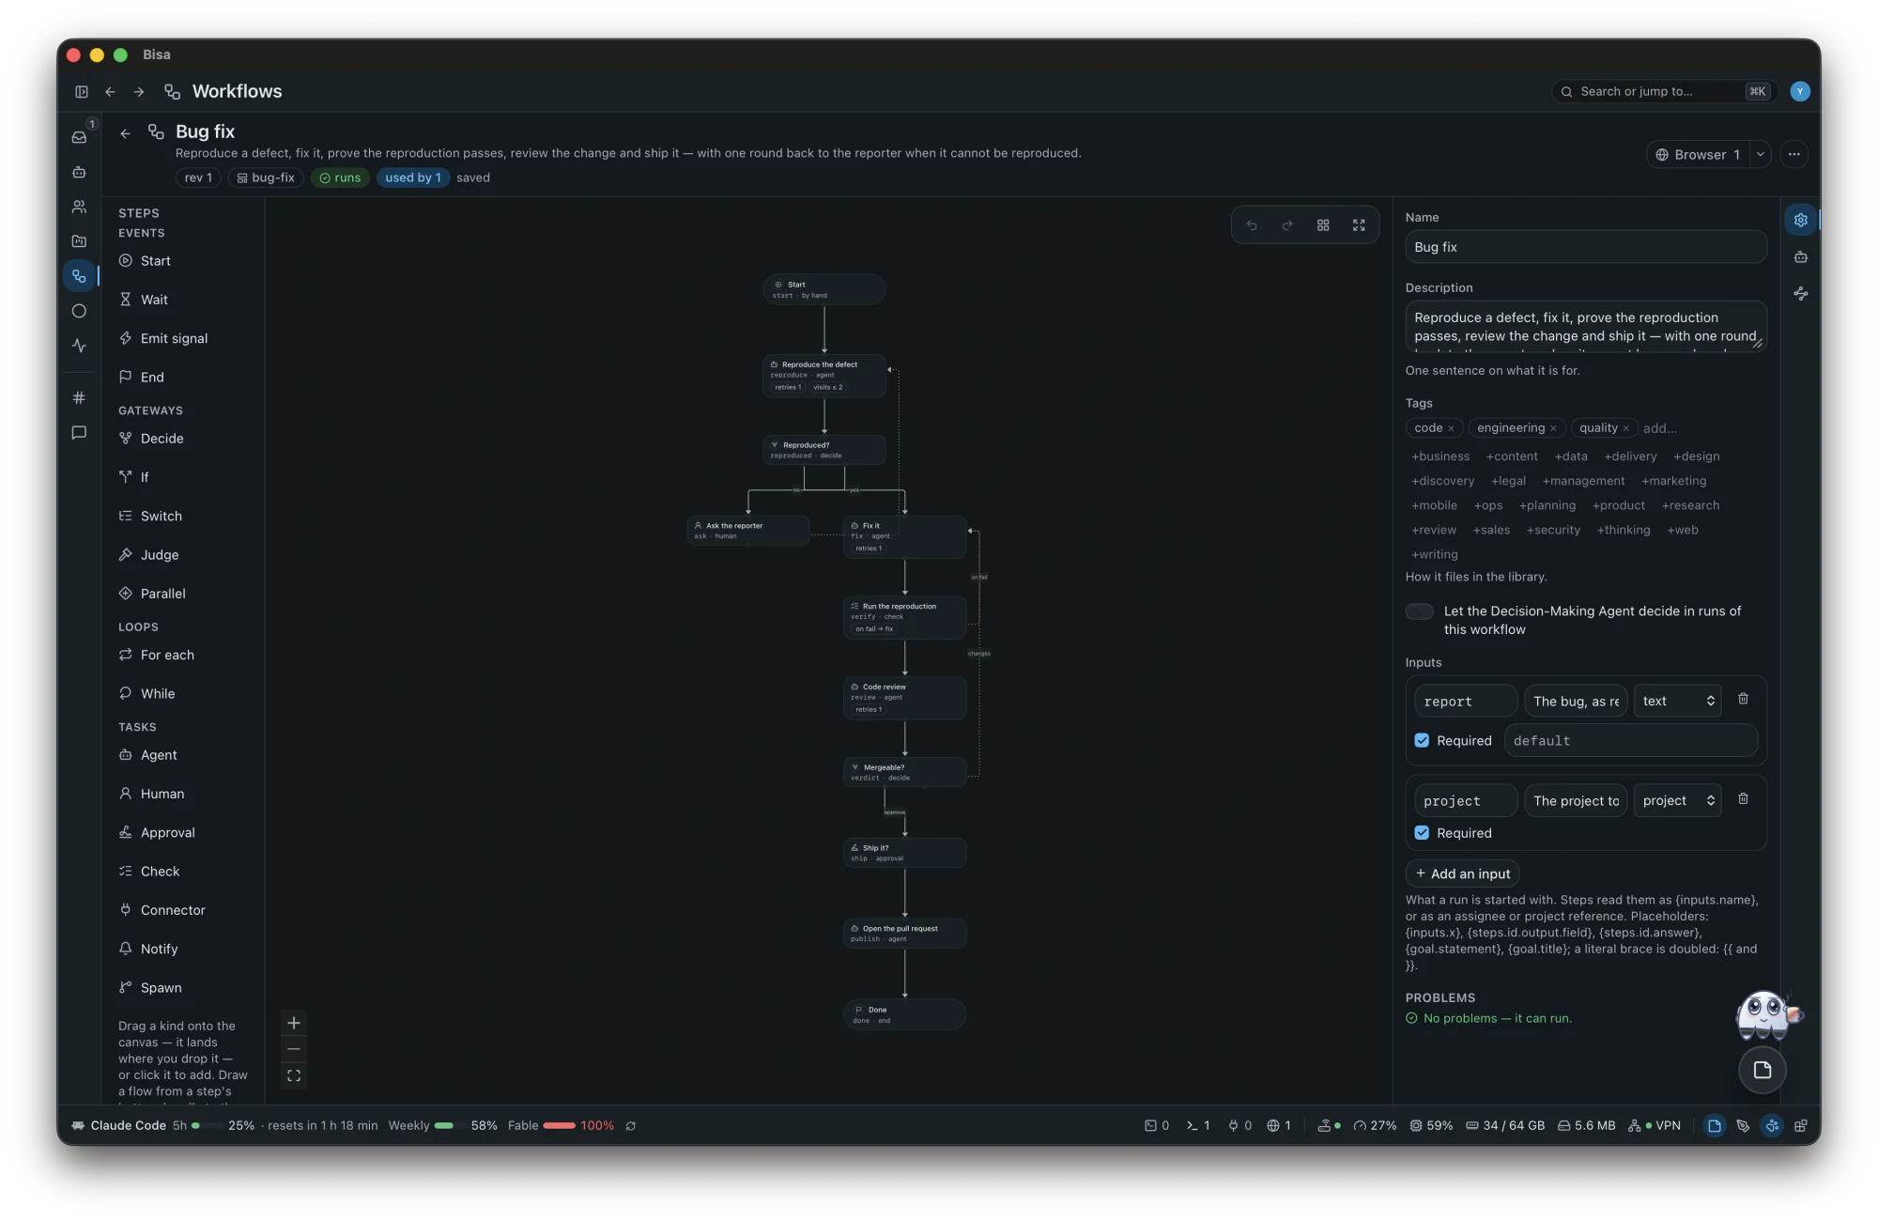Open the agent robot panel tab on right
This screenshot has height=1221, width=1878.
click(x=1800, y=256)
